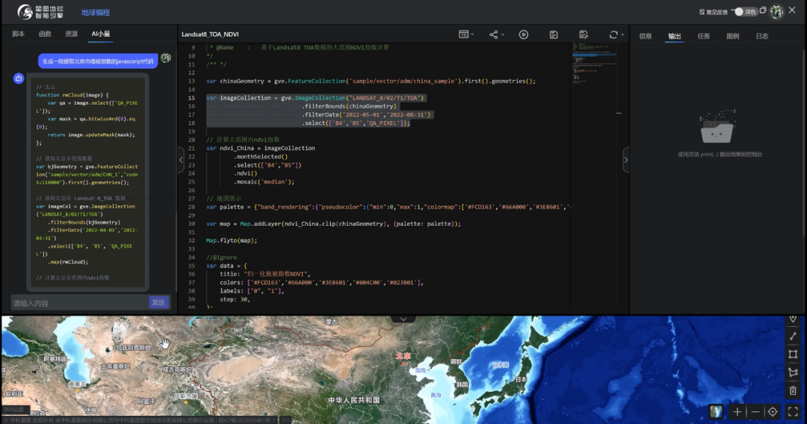Click '//@Ignore' comment on line 34
This screenshot has width=807, height=424.
222,257
